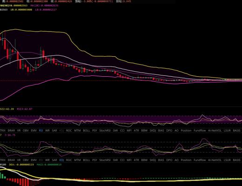Screen dimensions: 242x186
Task: Pick LSUR in the row beneath the KDJ chart
Action: [x=227, y=160]
